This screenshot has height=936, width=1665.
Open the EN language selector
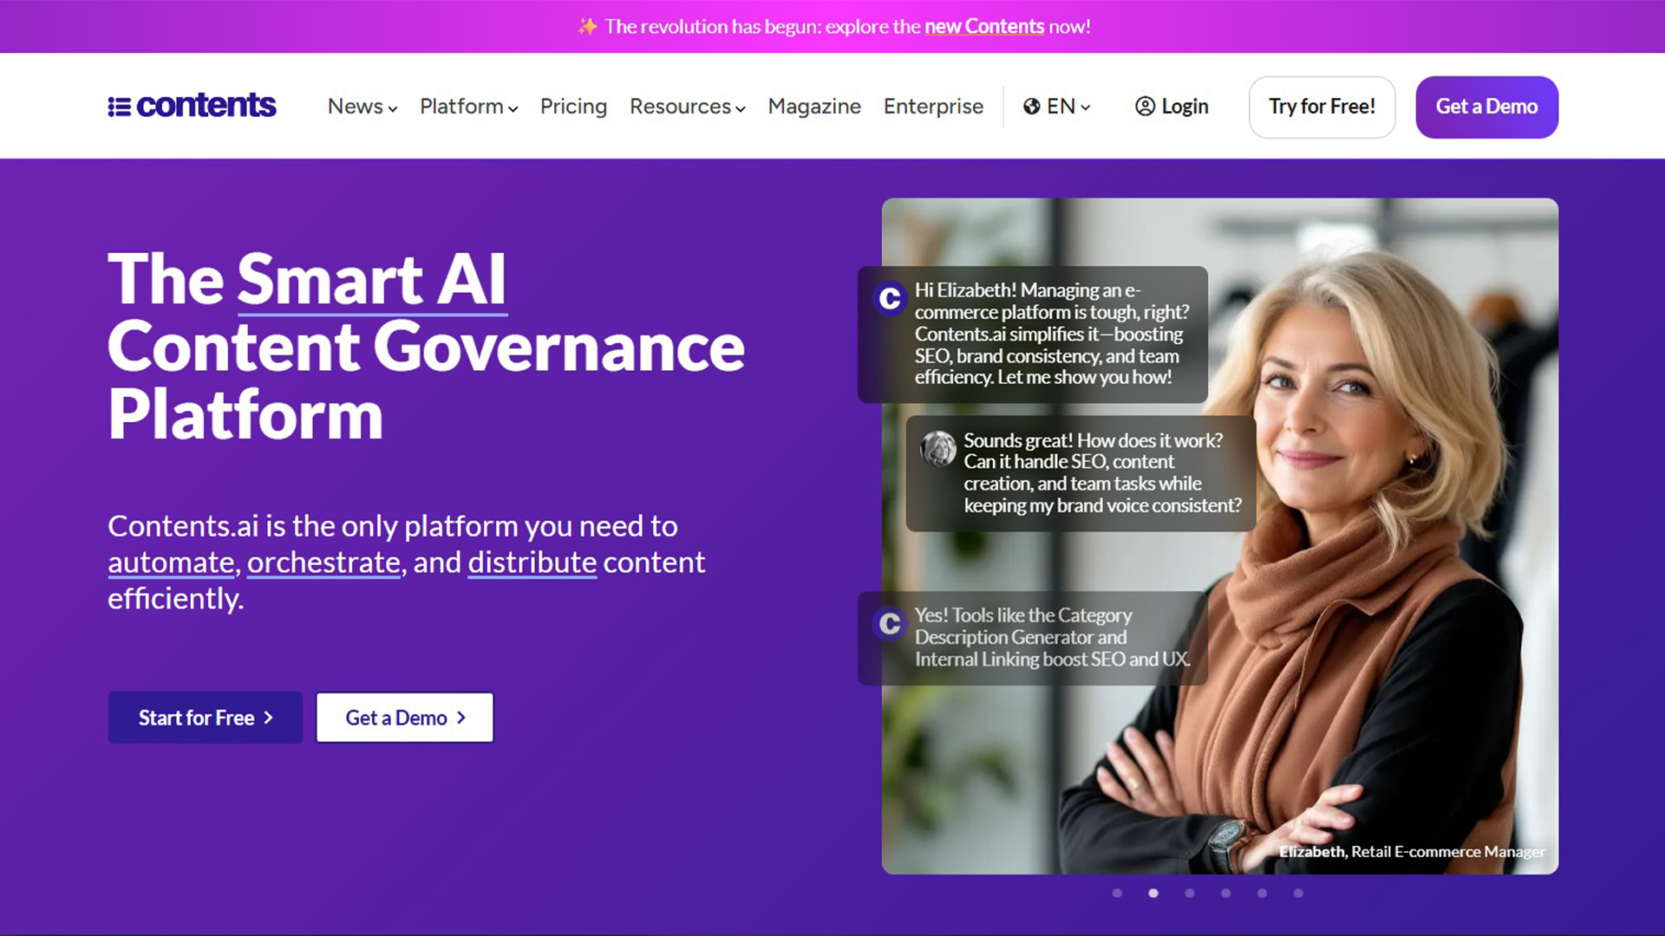[1057, 107]
